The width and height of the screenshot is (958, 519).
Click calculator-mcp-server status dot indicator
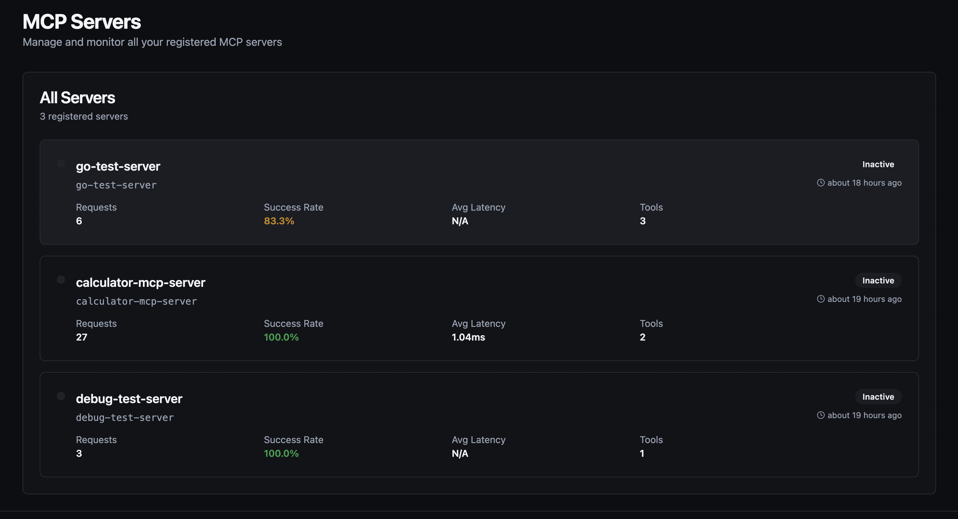point(61,280)
